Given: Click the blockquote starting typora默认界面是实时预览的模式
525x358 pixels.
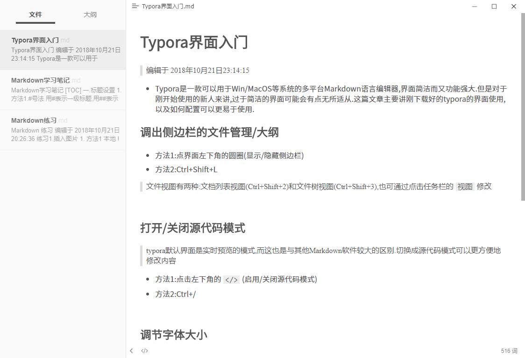Looking at the screenshot, I should tap(323, 256).
